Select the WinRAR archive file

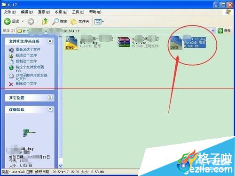pos(124,42)
